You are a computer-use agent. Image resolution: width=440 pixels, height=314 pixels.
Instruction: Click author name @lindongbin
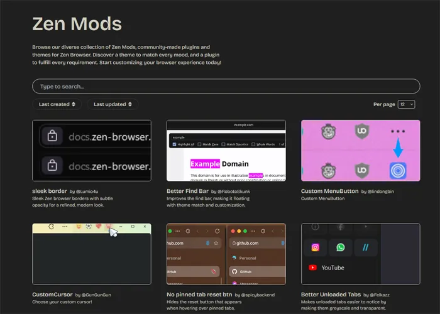(x=381, y=192)
